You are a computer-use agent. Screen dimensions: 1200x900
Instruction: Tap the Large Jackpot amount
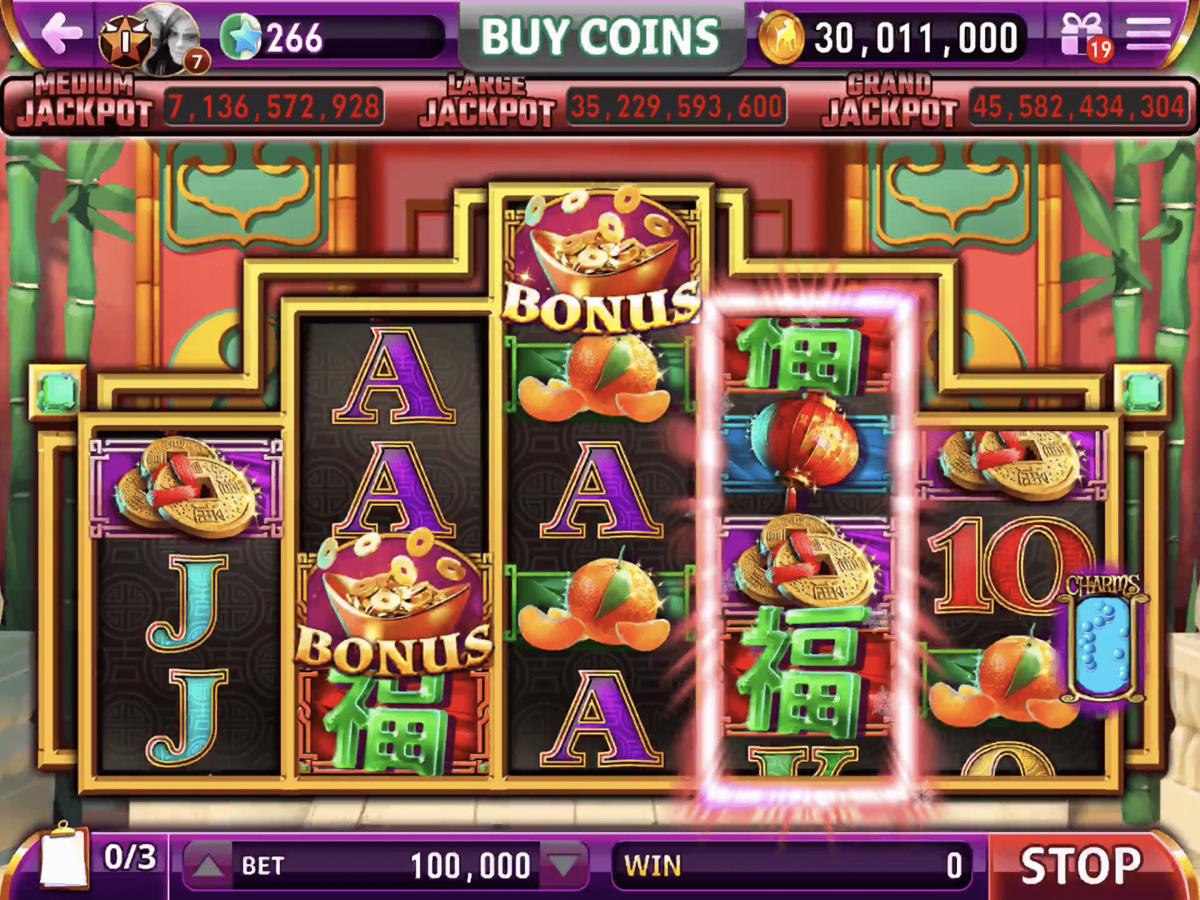tap(676, 107)
